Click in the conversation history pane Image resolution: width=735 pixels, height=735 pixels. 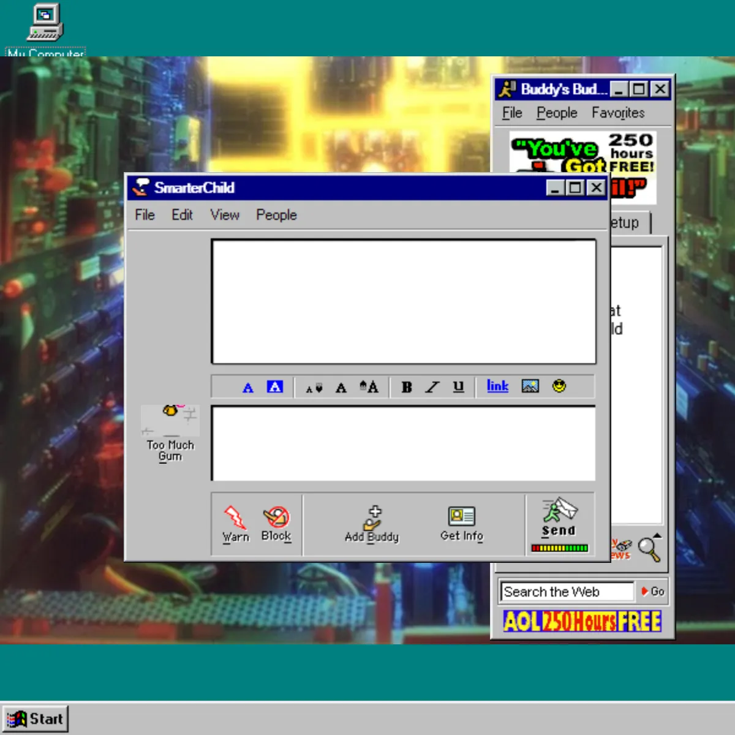[x=404, y=302]
